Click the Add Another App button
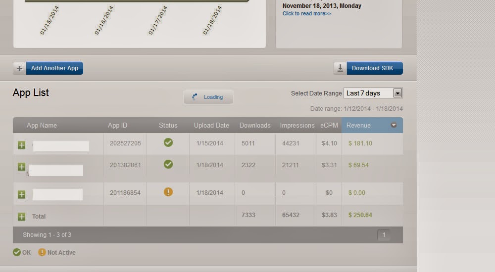Viewport: 495px width, 272px height. pyautogui.click(x=54, y=68)
